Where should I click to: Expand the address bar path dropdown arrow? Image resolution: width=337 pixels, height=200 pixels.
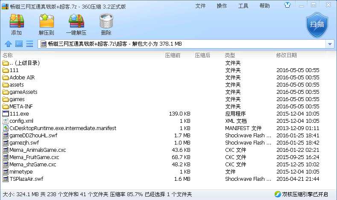pos(330,44)
